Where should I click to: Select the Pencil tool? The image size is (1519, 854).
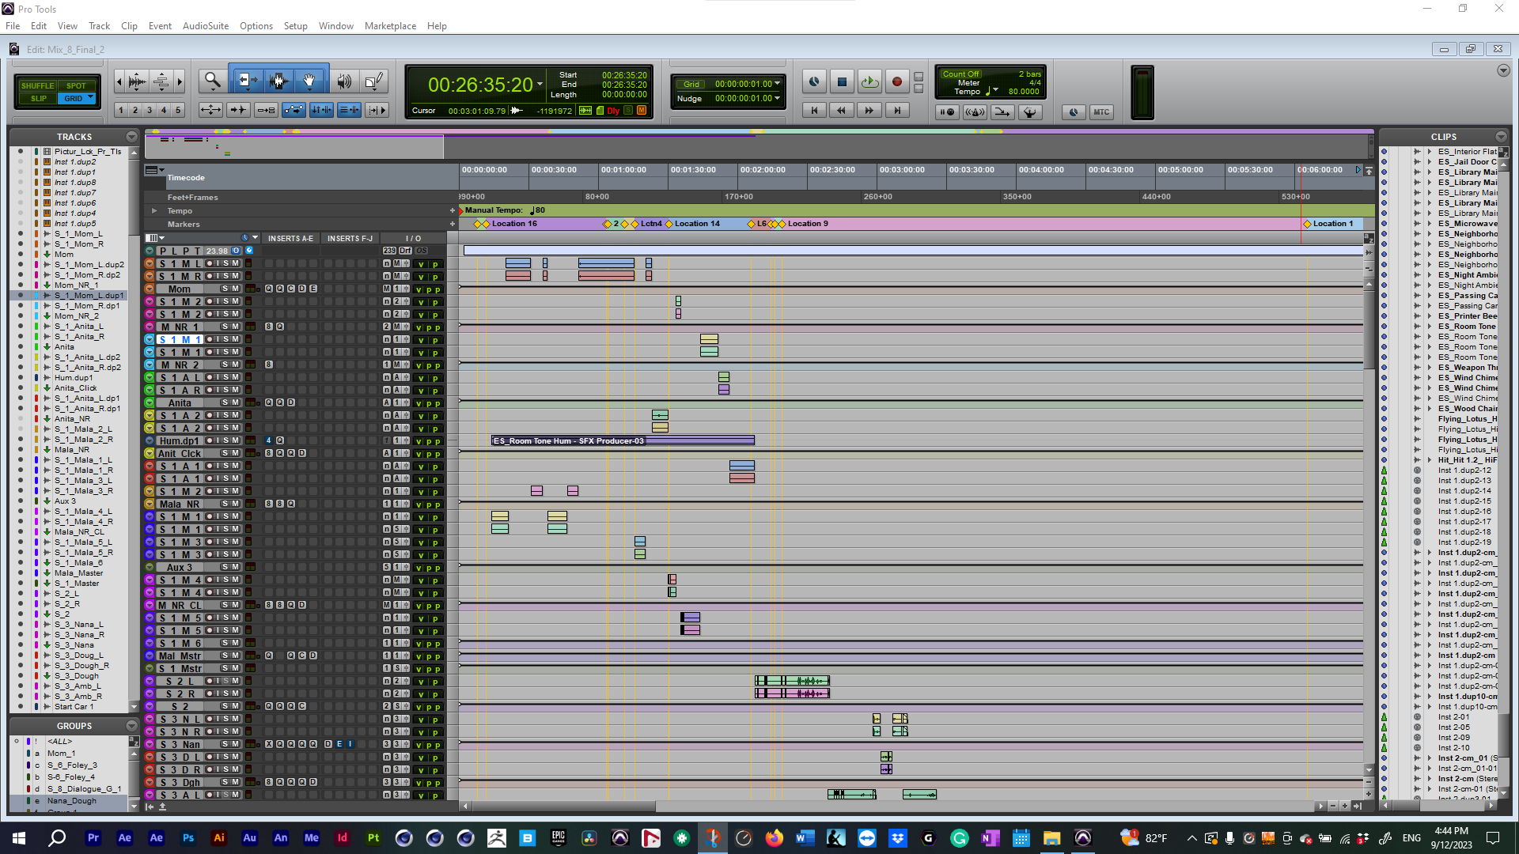pyautogui.click(x=374, y=81)
